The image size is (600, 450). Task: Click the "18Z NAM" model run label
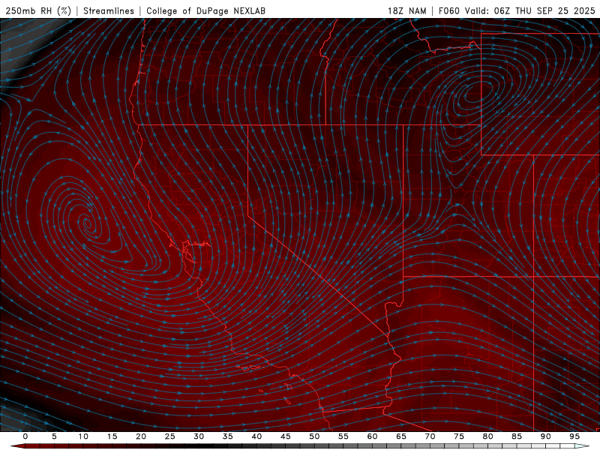click(x=406, y=10)
